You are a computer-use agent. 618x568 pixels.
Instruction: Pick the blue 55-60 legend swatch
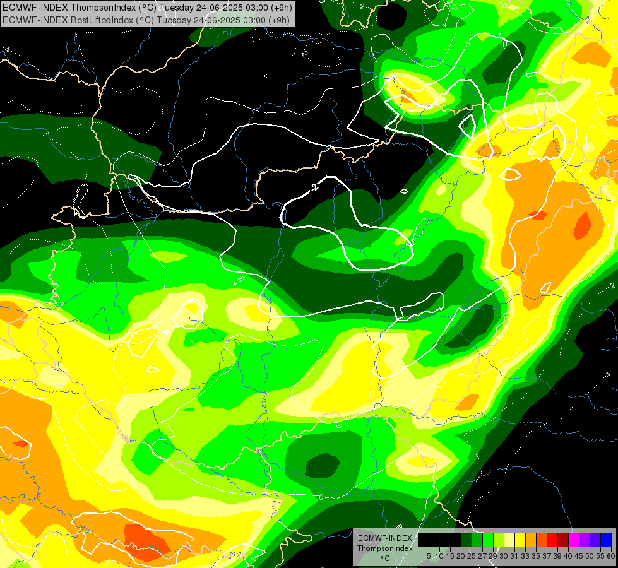coord(606,540)
